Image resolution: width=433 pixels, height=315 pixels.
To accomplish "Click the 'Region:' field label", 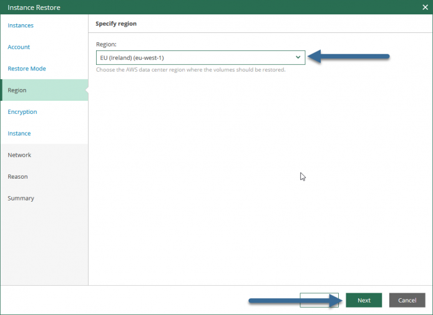I will click(x=106, y=44).
